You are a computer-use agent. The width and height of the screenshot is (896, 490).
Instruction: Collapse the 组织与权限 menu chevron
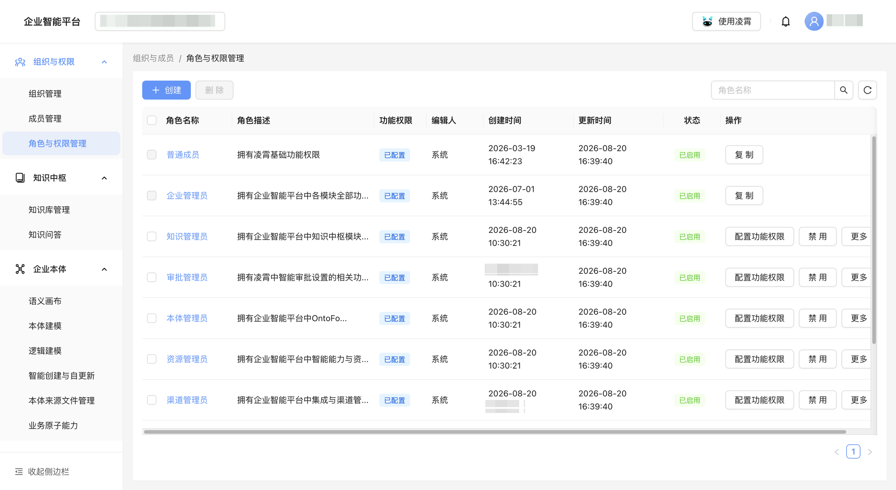click(x=104, y=62)
